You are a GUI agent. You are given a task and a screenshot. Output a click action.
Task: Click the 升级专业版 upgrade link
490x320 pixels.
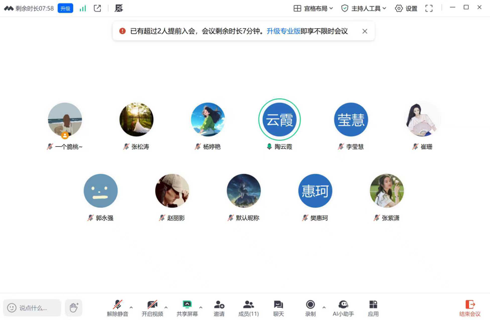point(283,31)
